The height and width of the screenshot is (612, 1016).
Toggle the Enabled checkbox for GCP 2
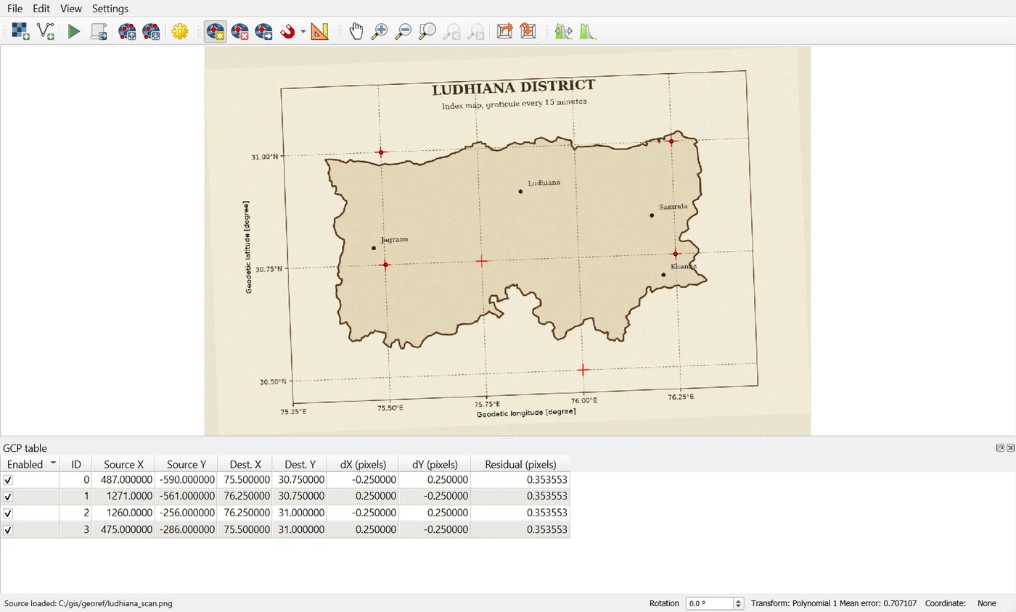pyautogui.click(x=8, y=513)
